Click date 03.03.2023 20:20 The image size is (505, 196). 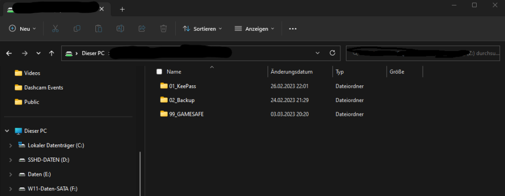coord(289,115)
